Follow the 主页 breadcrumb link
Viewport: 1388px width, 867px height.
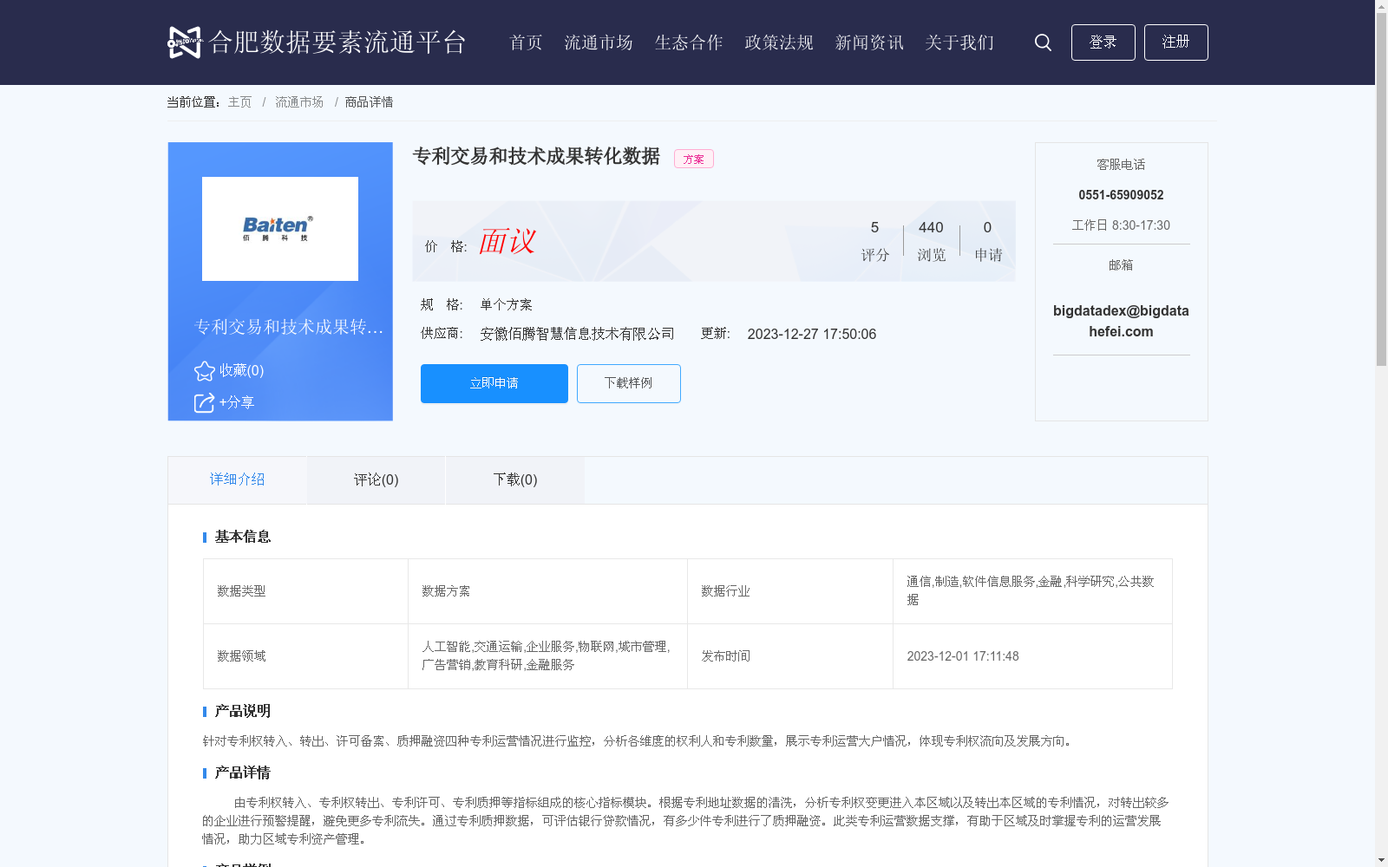pyautogui.click(x=239, y=102)
